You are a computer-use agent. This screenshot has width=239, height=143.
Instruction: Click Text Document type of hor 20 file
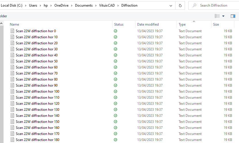pos(190,43)
